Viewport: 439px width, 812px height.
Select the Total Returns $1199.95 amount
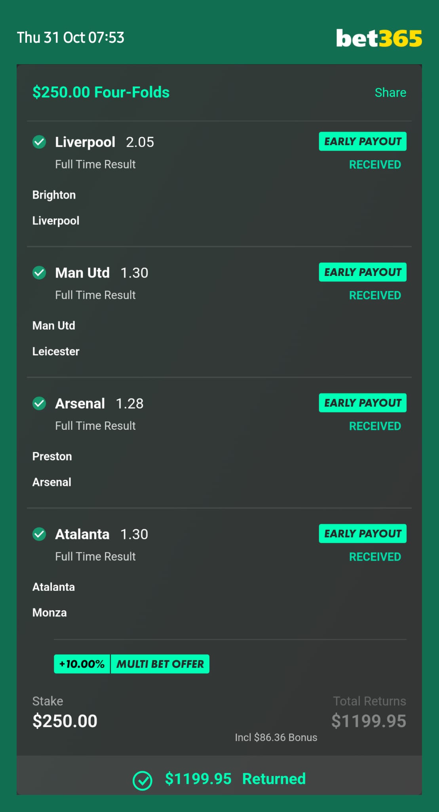tap(369, 721)
